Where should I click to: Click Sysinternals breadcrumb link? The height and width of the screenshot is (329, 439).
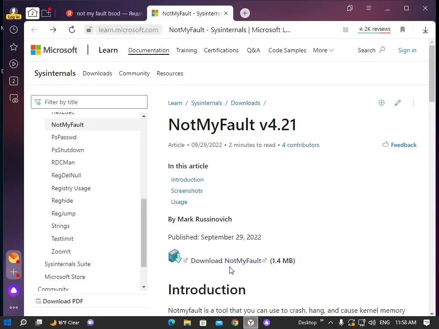[x=207, y=103]
